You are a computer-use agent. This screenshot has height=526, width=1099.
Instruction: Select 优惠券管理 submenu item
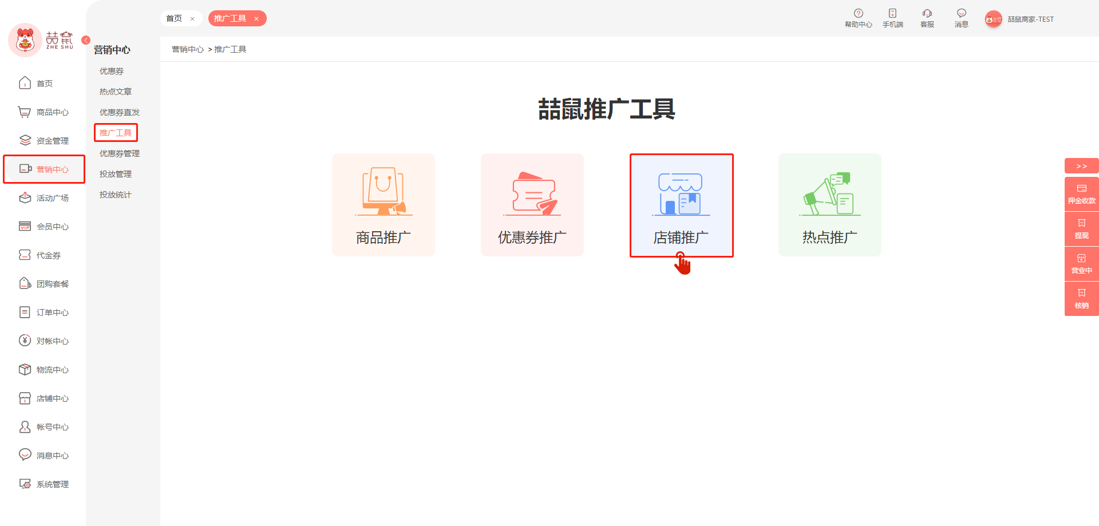coord(120,153)
